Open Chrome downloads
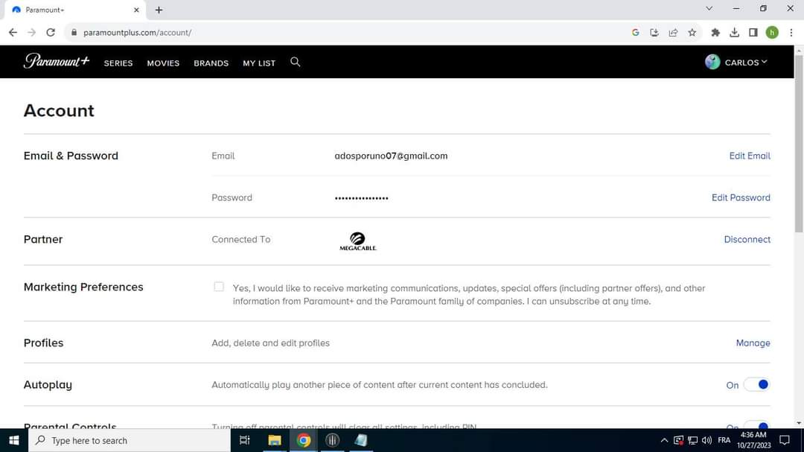 point(734,32)
